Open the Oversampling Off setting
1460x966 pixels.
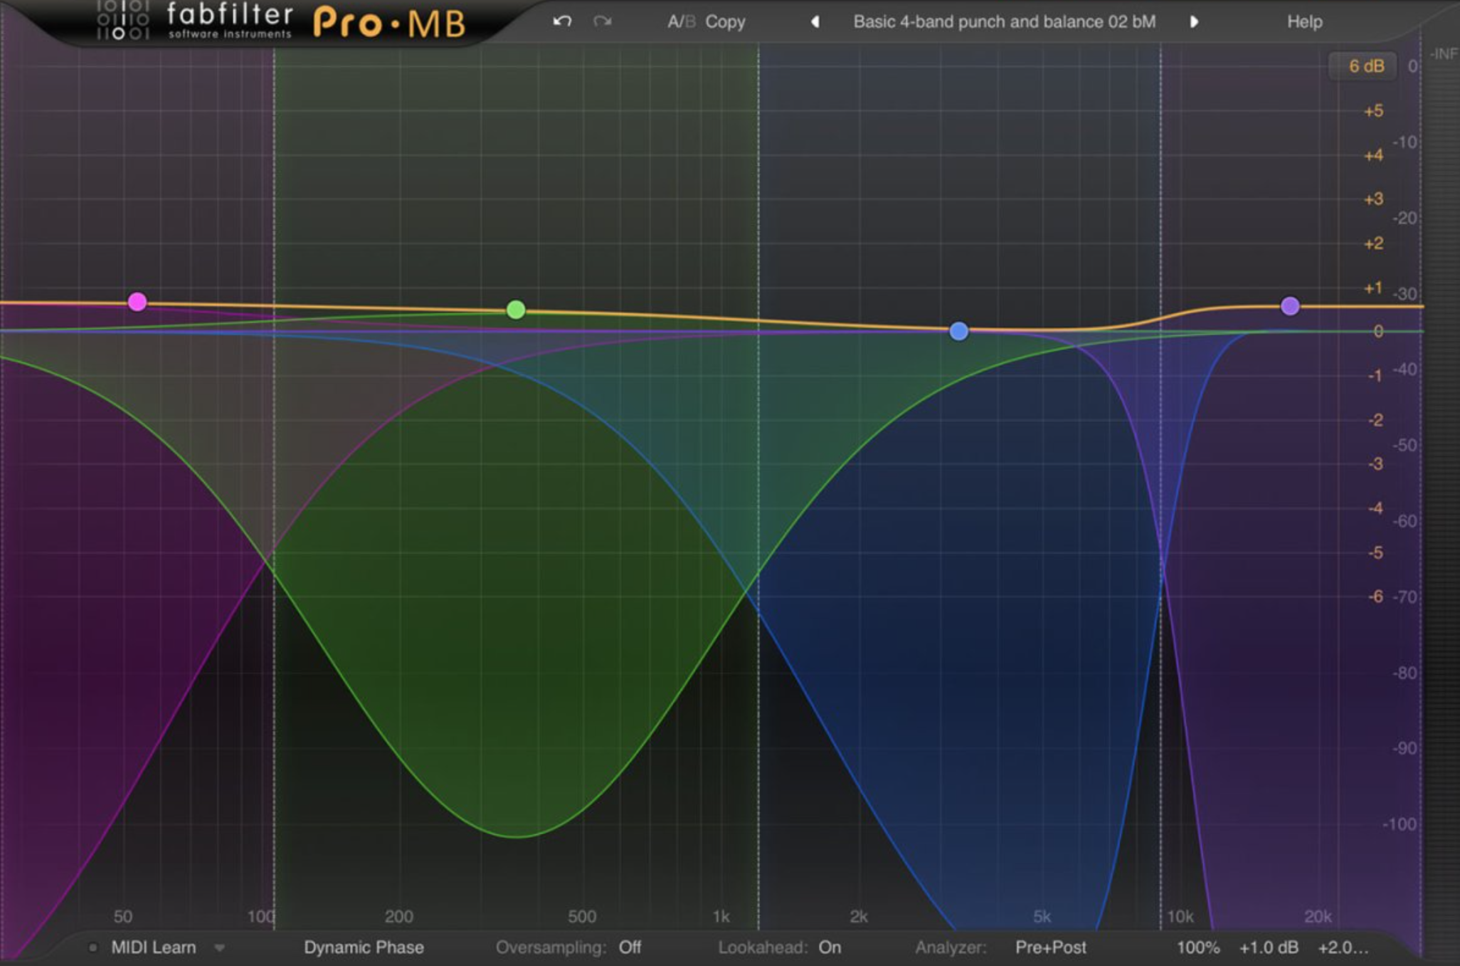(630, 947)
